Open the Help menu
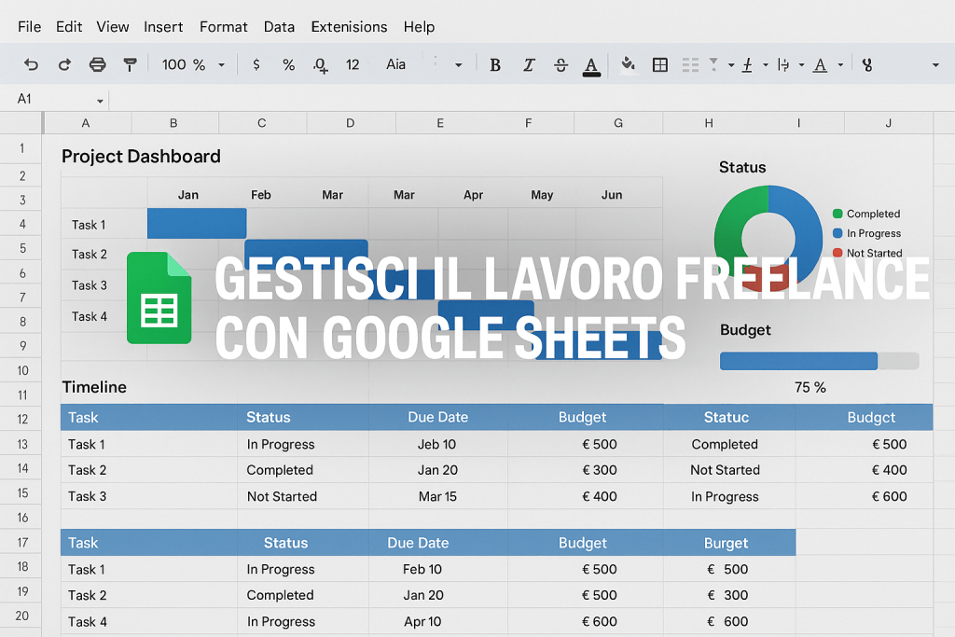Image resolution: width=955 pixels, height=637 pixels. pyautogui.click(x=419, y=27)
